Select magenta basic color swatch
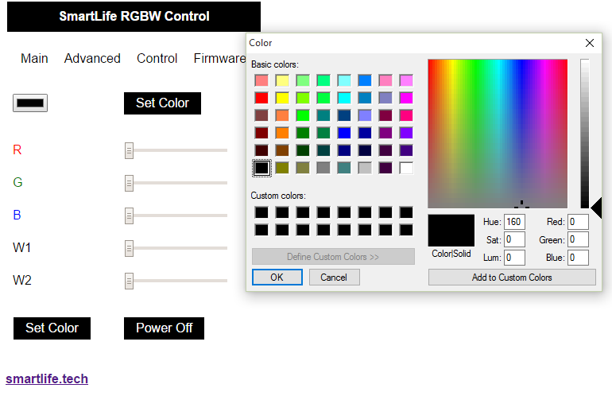This screenshot has width=612, height=396. pyautogui.click(x=406, y=98)
